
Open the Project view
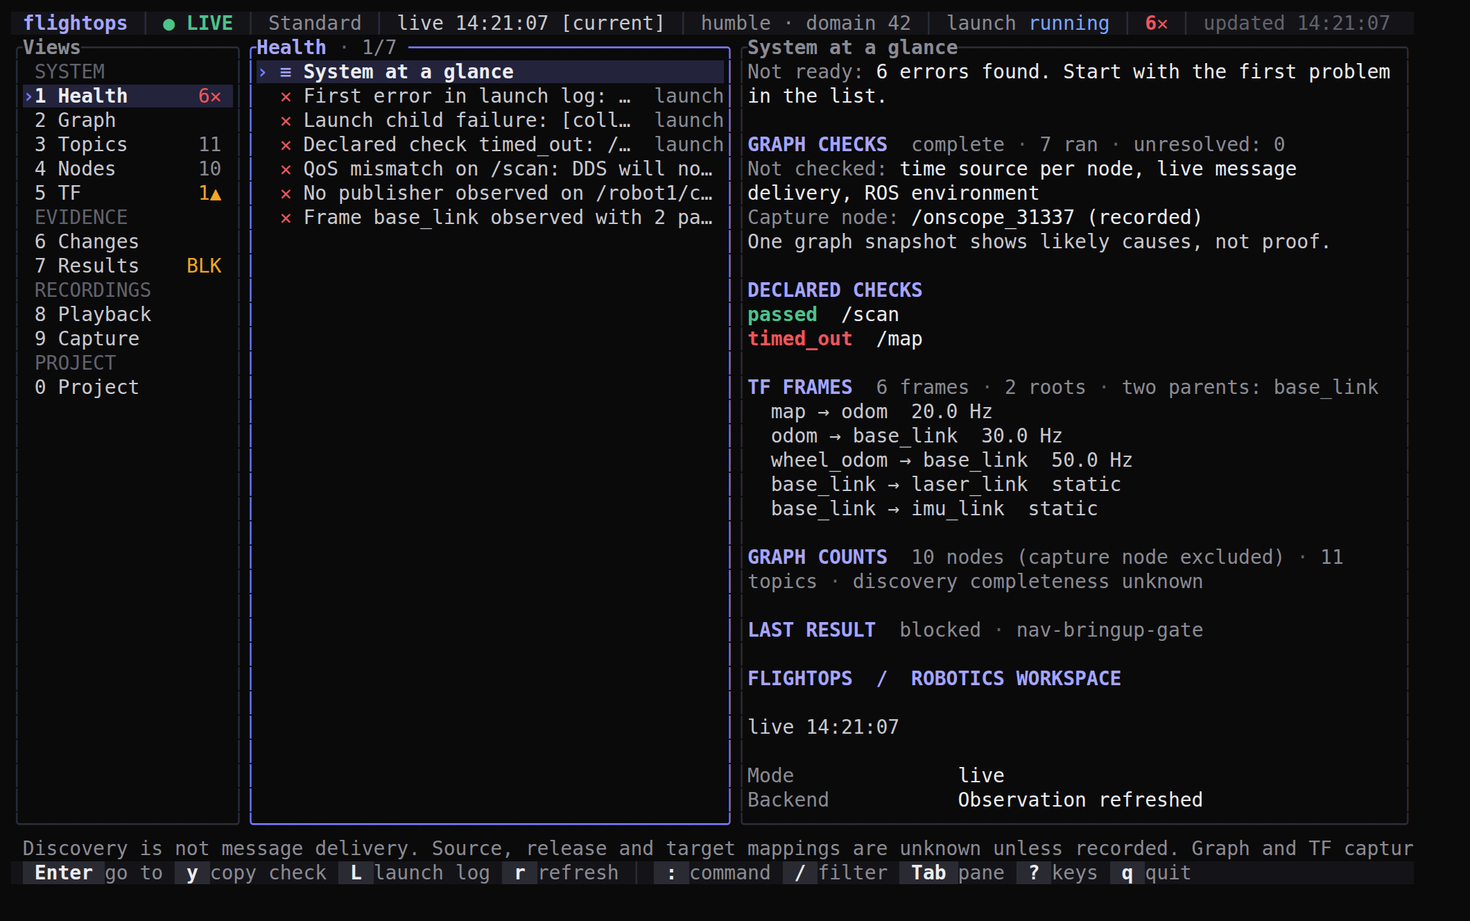pos(128,387)
